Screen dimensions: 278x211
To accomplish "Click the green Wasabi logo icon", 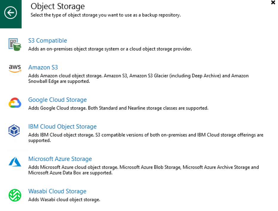I will [14, 195].
